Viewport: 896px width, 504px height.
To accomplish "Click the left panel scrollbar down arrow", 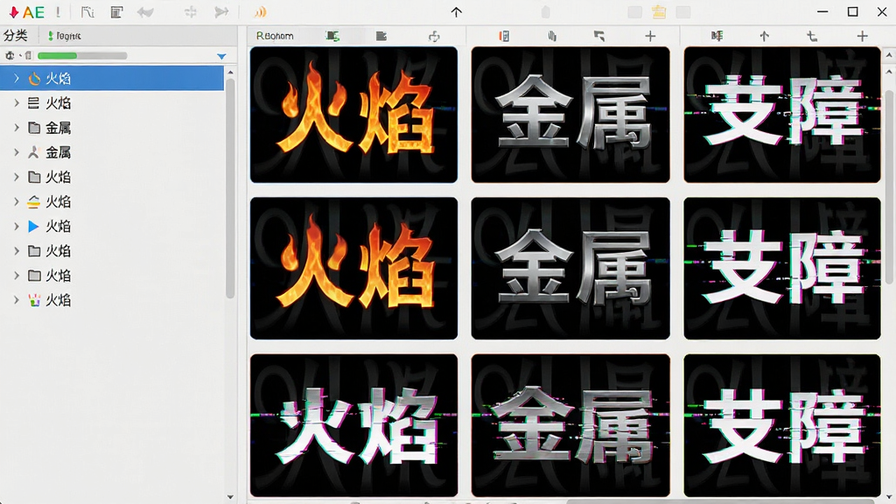I will [230, 497].
